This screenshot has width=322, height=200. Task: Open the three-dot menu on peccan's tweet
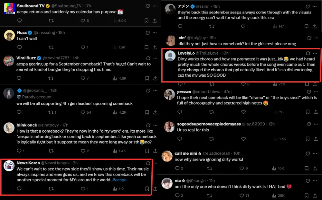316,92
